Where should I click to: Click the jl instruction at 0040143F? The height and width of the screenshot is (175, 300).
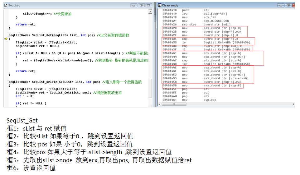coord(206,49)
